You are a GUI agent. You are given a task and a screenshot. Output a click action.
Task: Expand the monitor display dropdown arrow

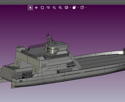coord(70,8)
